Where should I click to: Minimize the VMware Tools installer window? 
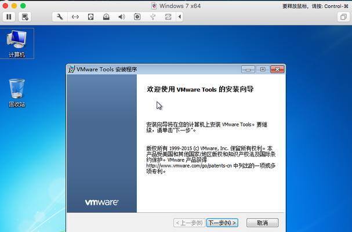pyautogui.click(x=248, y=70)
